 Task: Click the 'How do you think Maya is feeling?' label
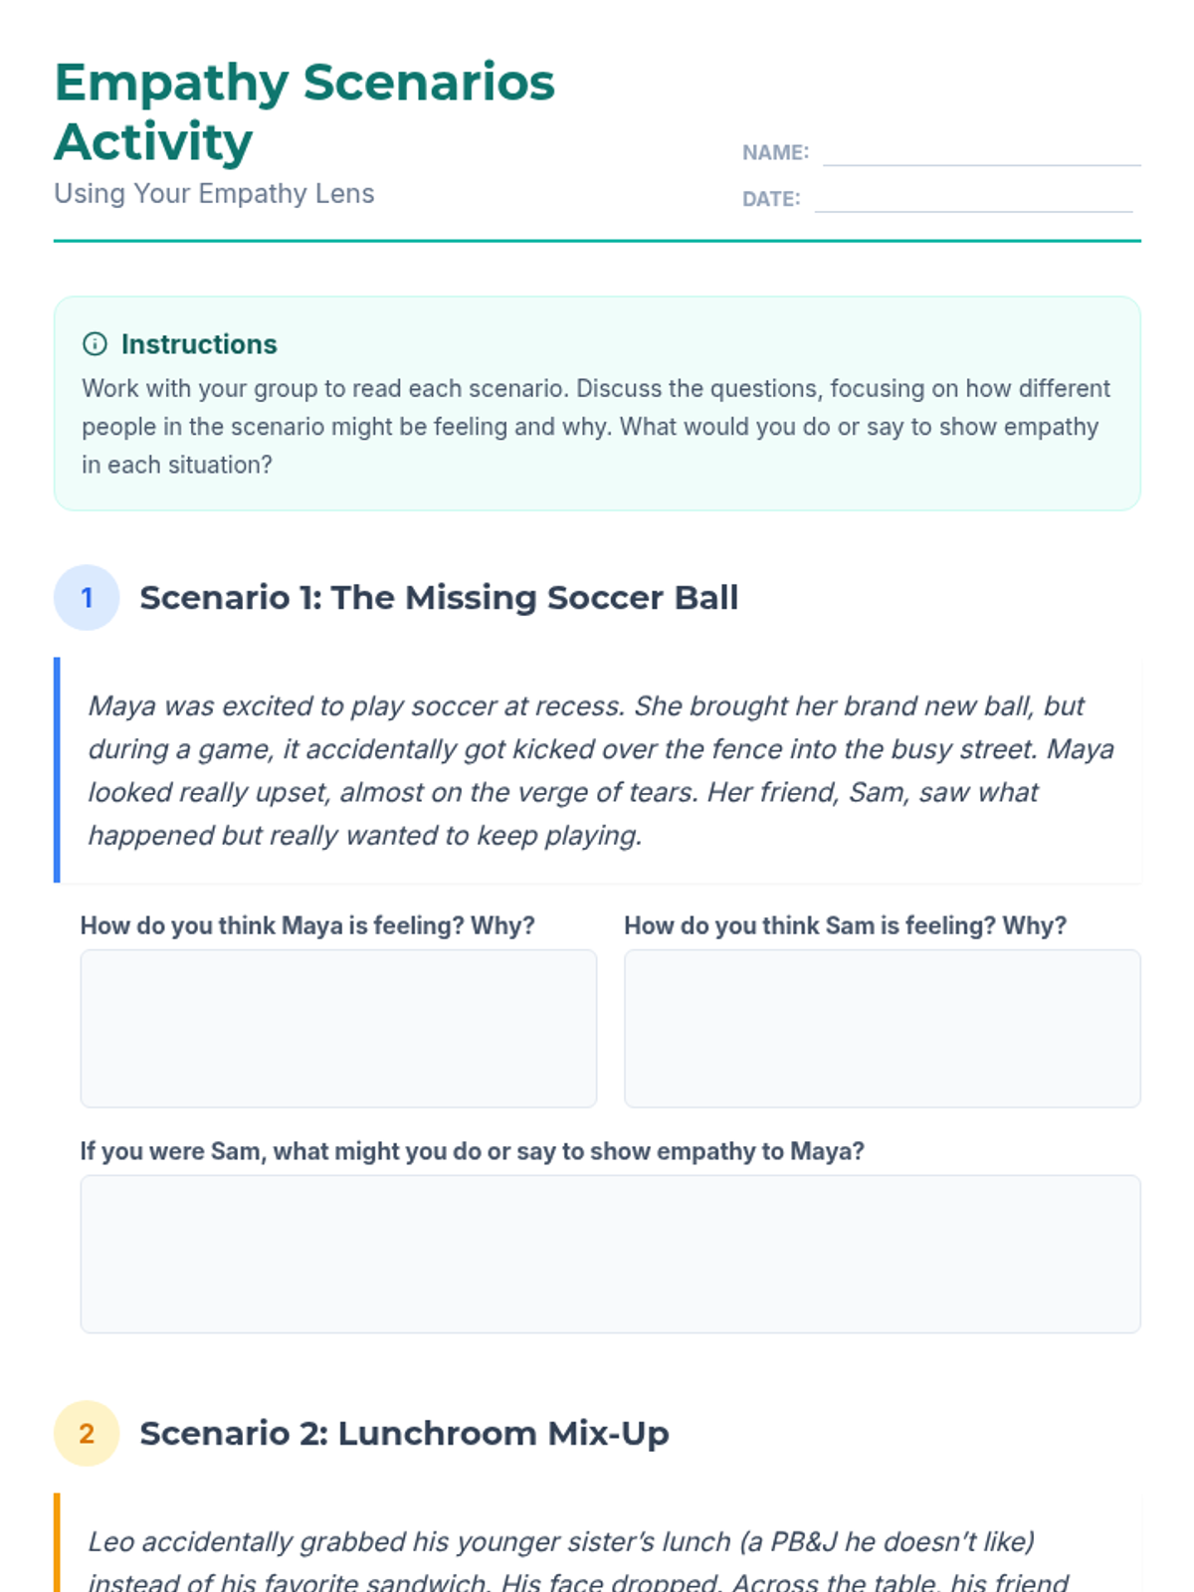(307, 925)
